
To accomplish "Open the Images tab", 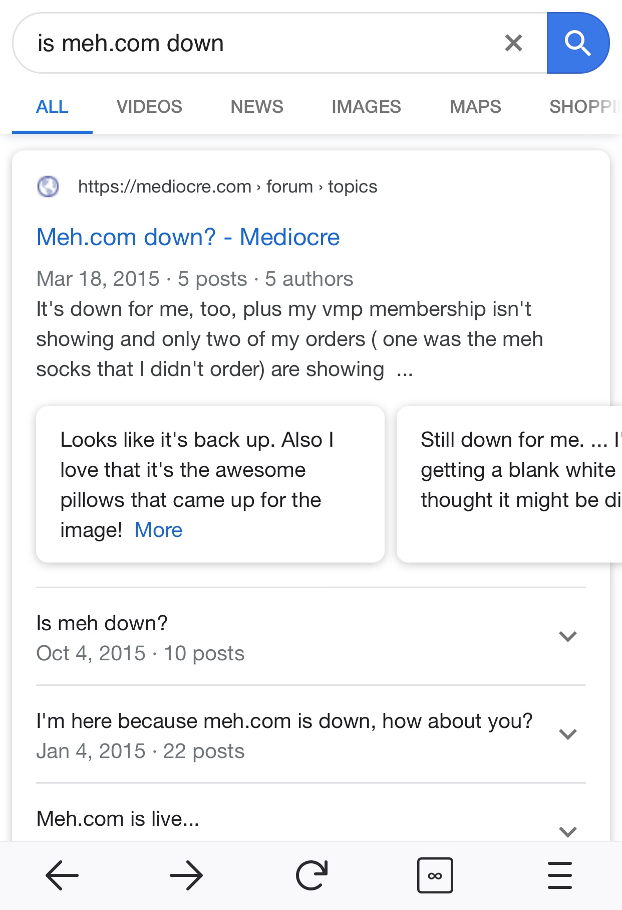I will 366,107.
